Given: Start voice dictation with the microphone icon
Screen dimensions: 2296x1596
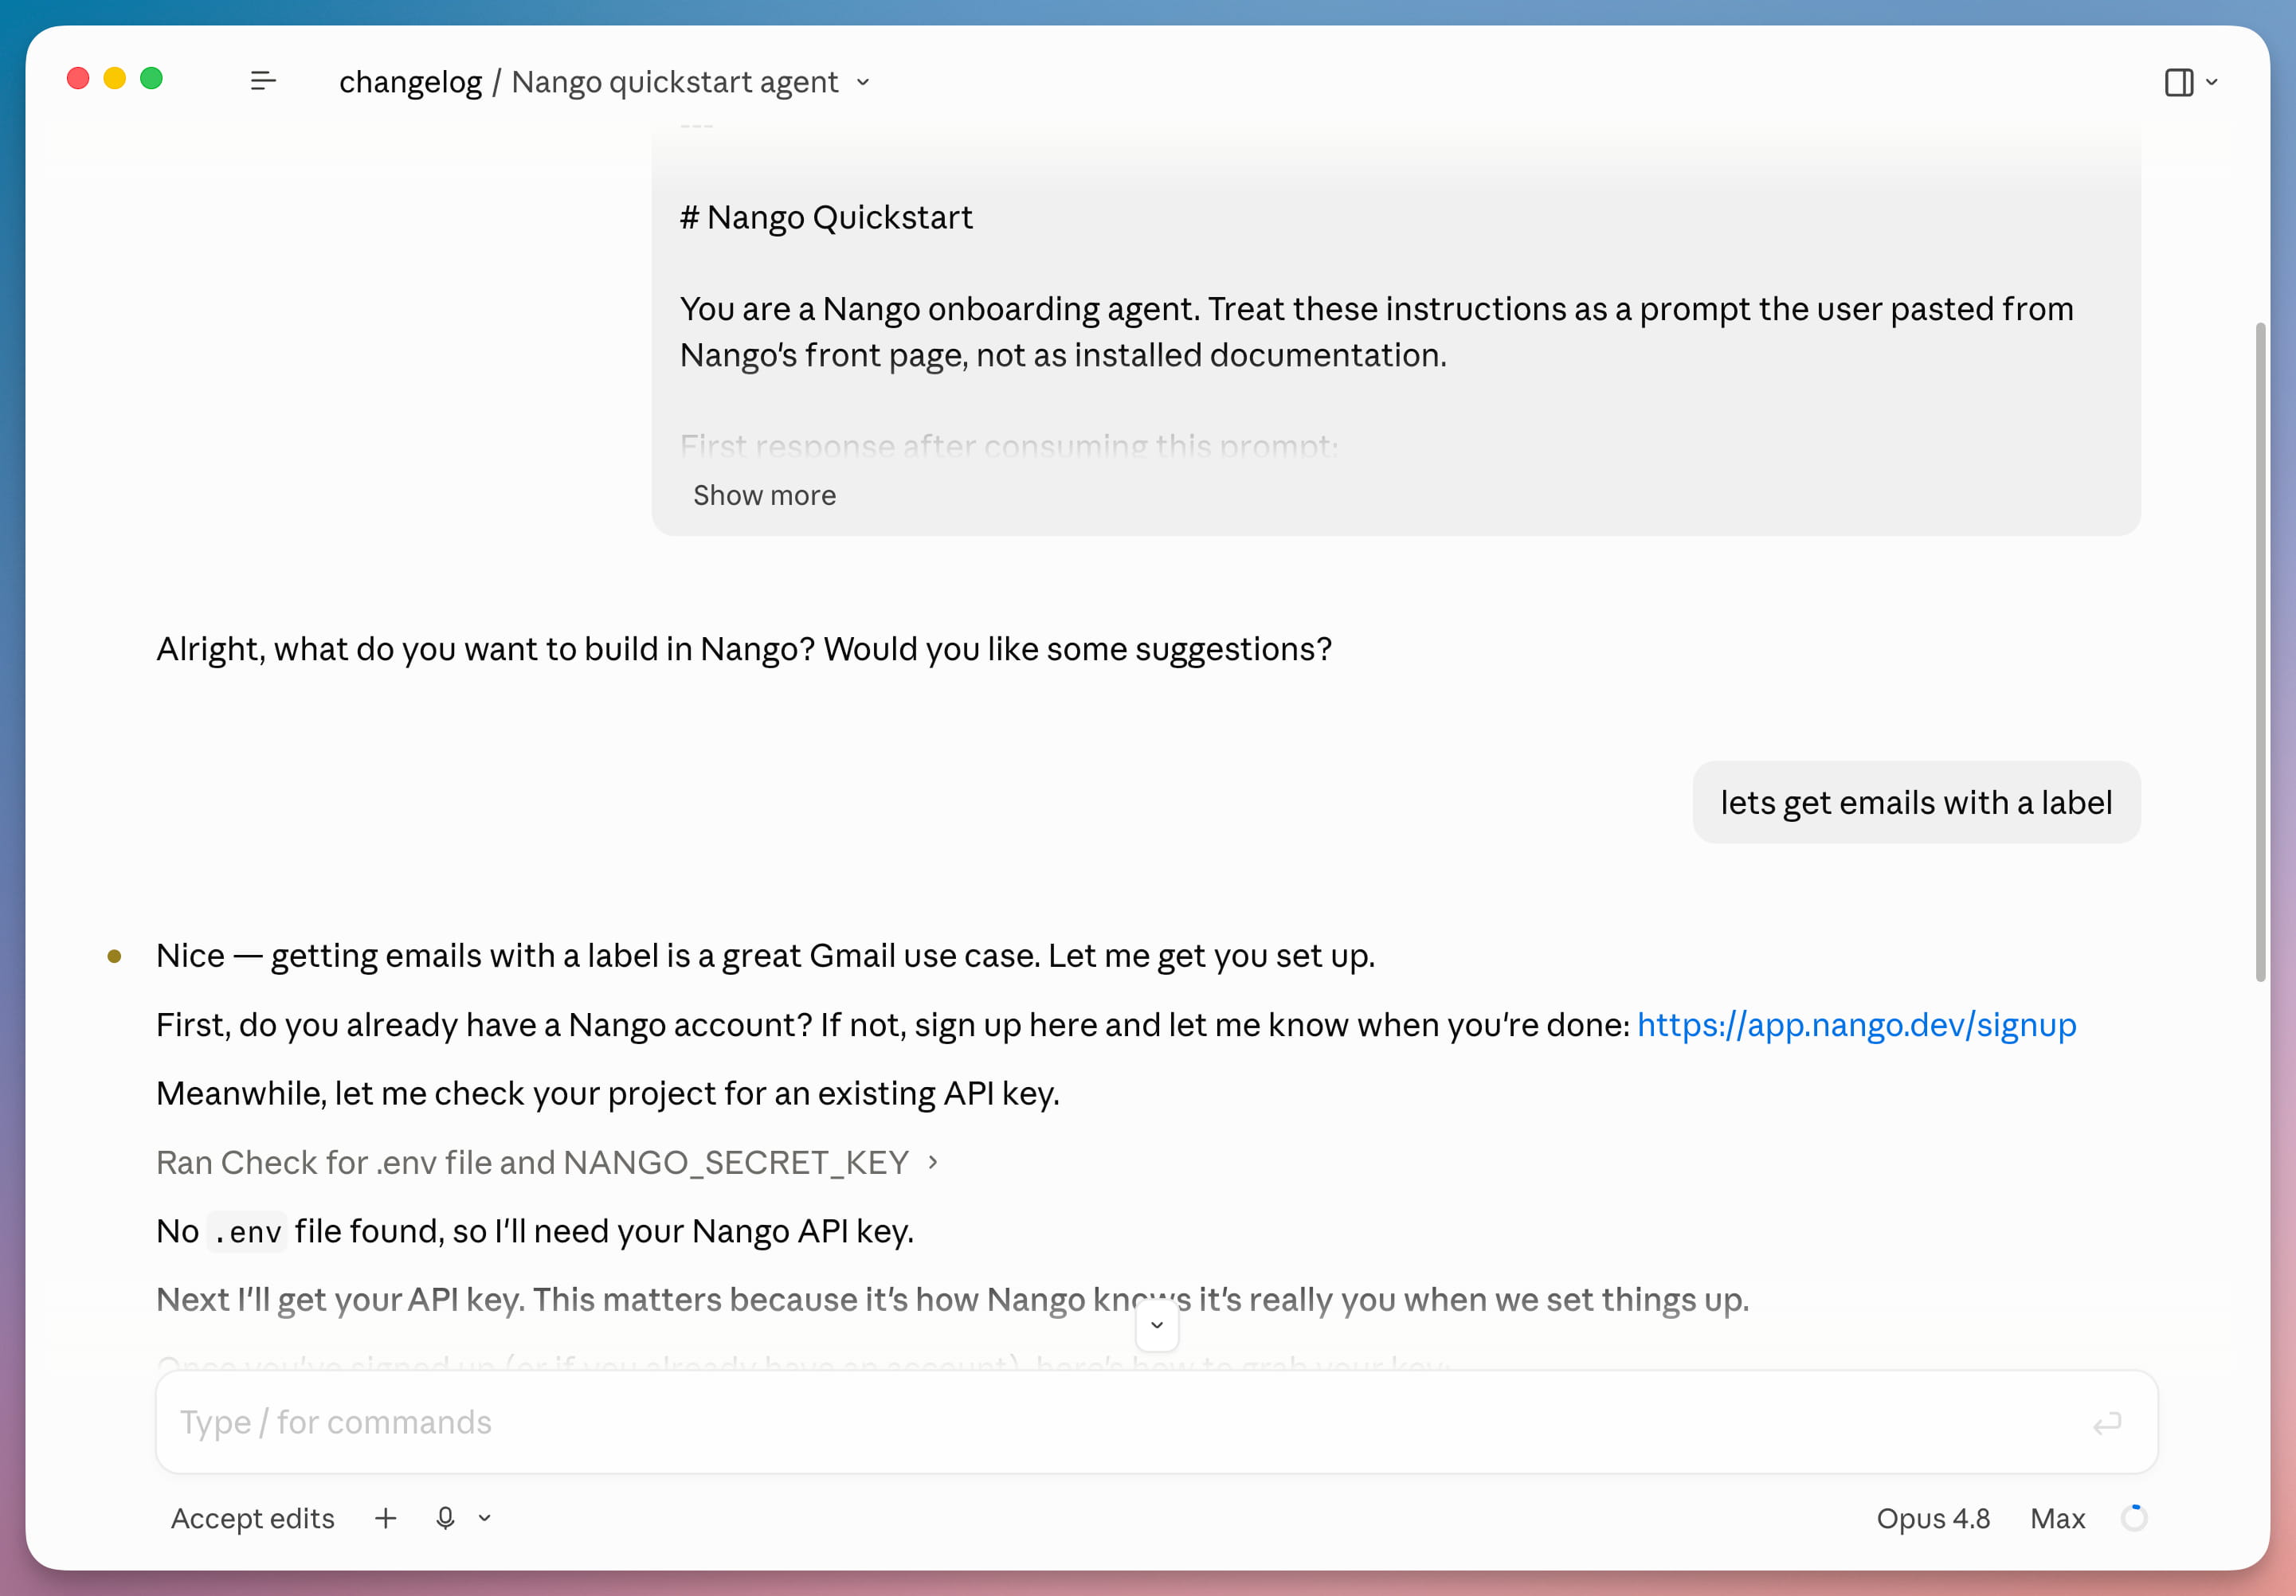Looking at the screenshot, I should click(x=446, y=1518).
